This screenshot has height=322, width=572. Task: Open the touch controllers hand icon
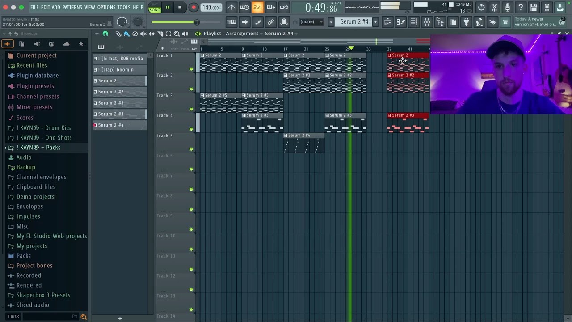pyautogui.click(x=492, y=22)
